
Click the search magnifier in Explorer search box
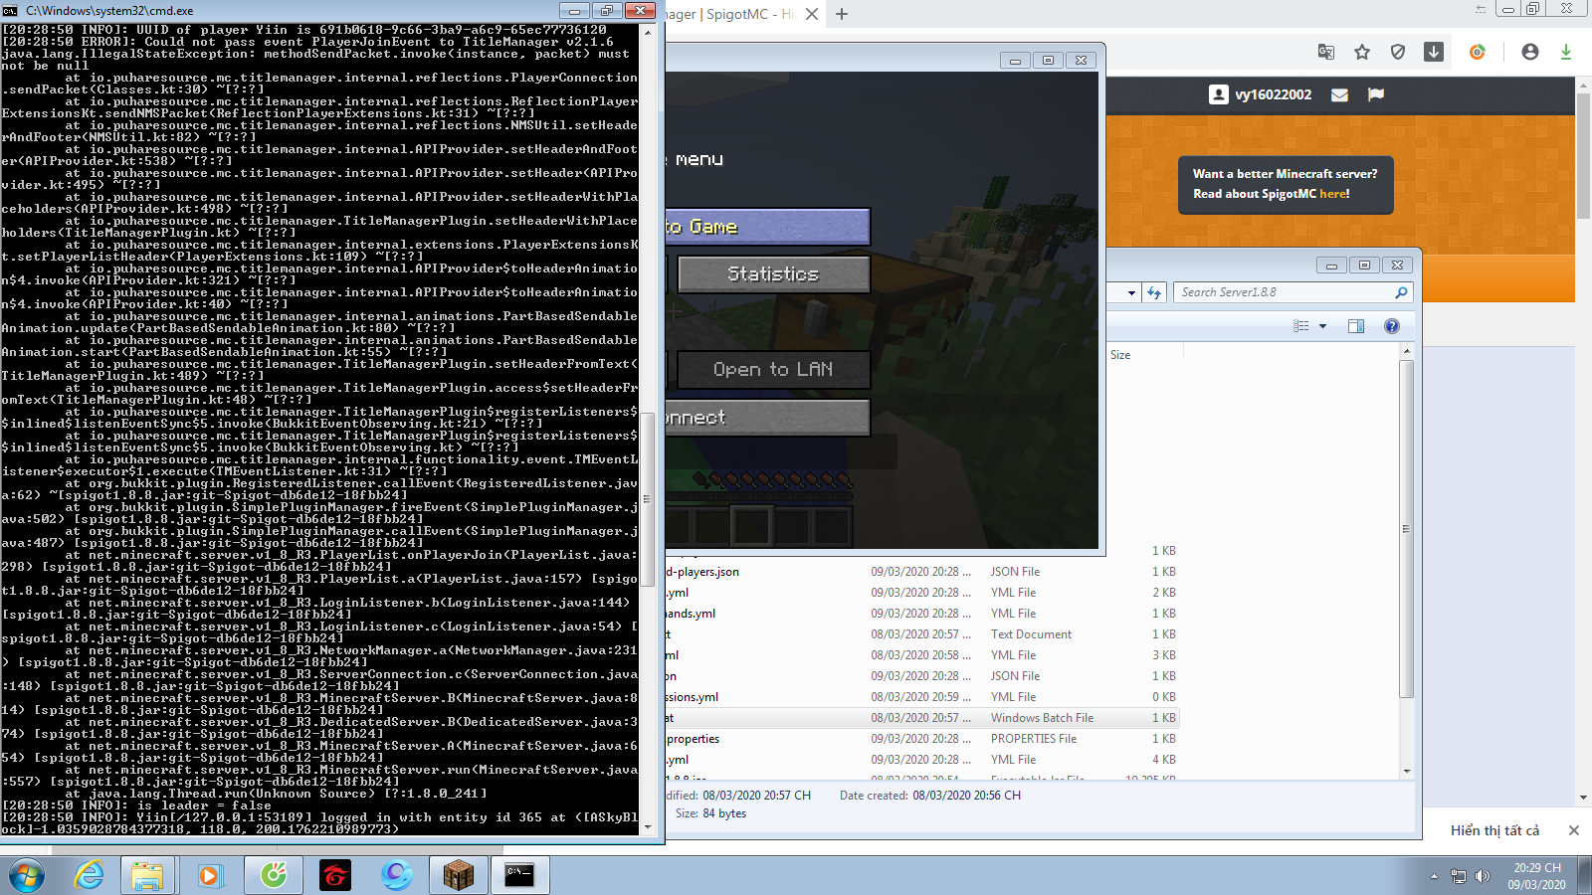(1401, 292)
